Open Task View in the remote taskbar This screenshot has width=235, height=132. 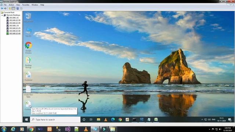(x=91, y=120)
